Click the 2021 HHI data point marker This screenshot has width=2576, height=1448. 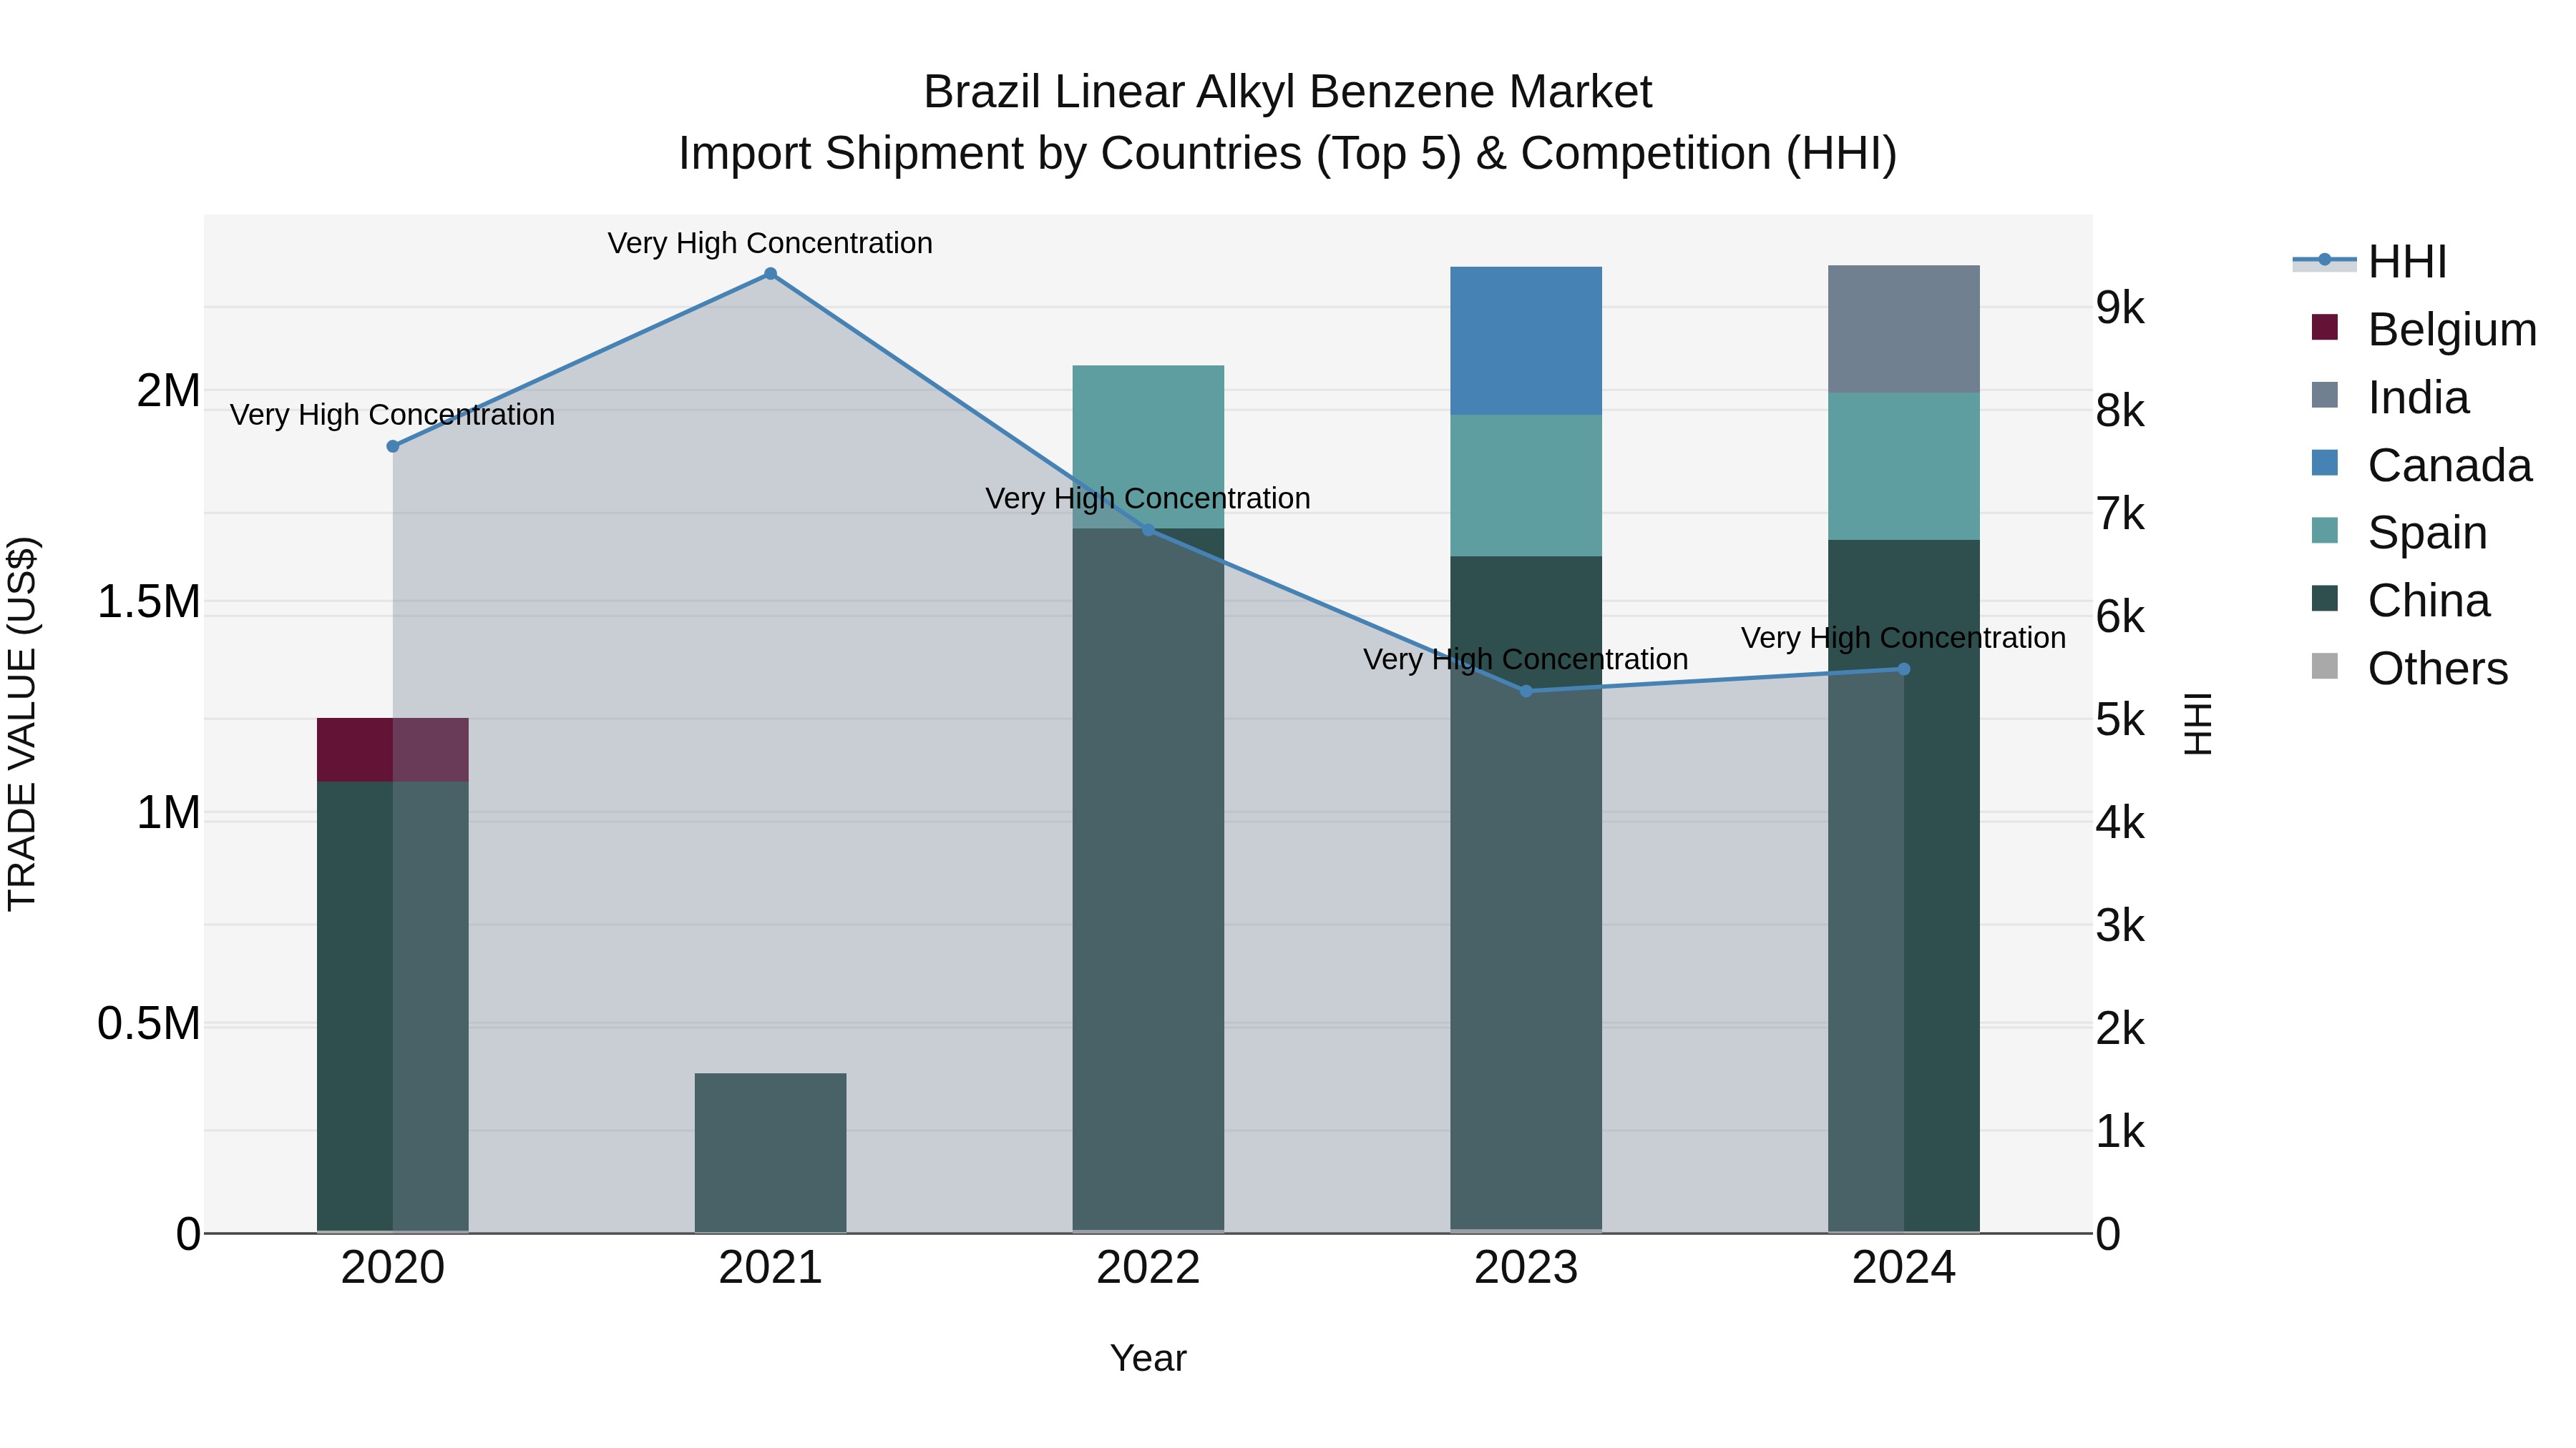770,274
